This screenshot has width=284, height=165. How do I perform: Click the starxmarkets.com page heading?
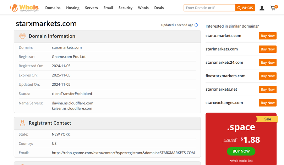click(x=46, y=24)
